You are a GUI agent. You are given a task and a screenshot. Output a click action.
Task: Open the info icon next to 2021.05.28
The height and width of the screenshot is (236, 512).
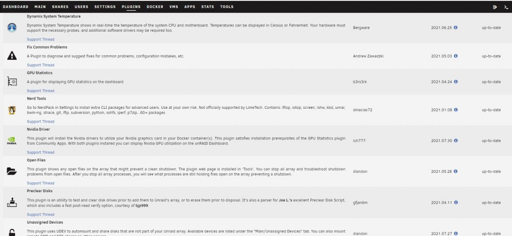point(456,172)
